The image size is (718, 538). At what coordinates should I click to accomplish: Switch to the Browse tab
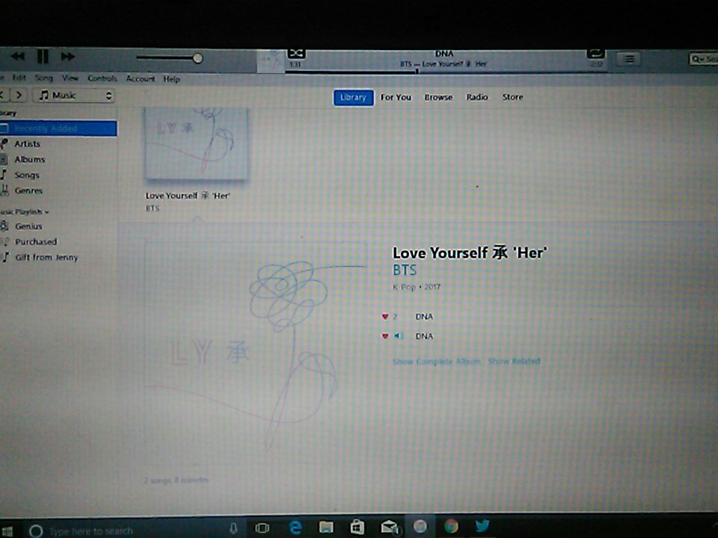coord(438,97)
